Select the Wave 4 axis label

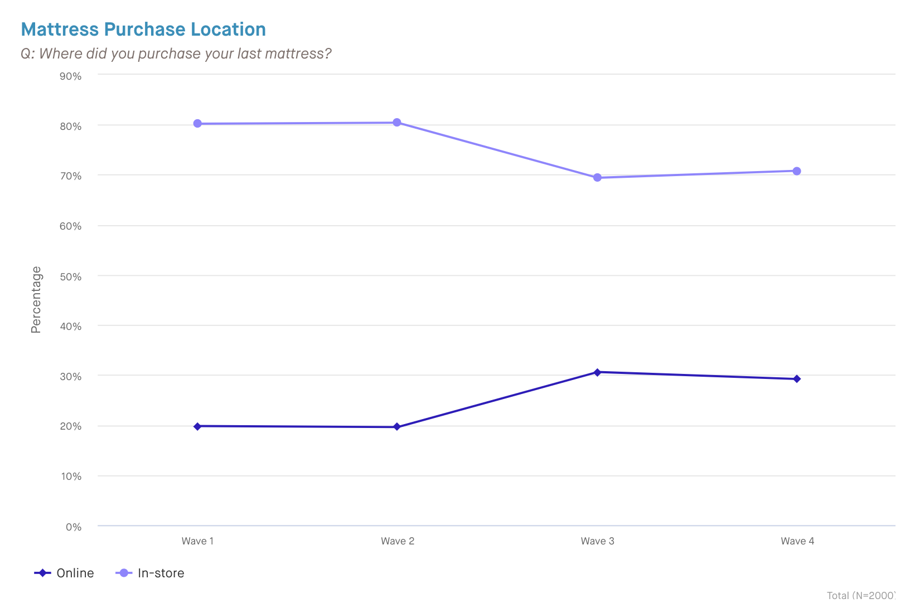click(x=797, y=541)
